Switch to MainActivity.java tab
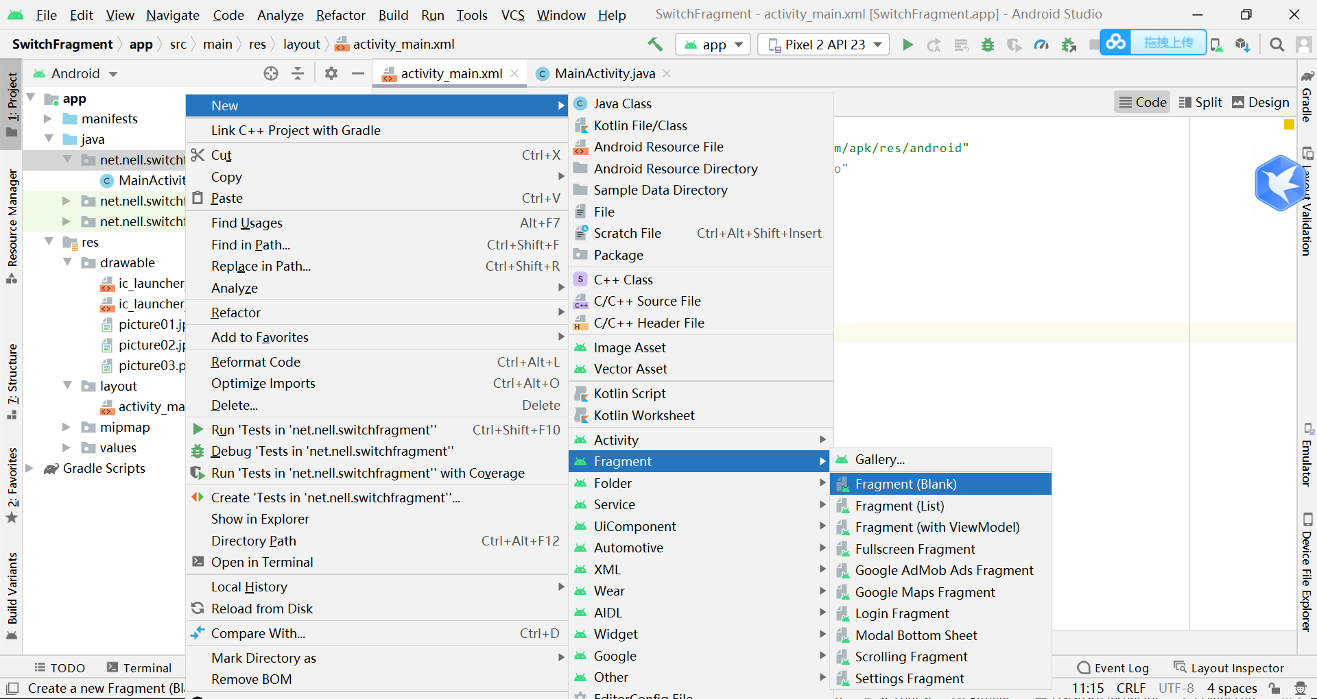Viewport: 1317px width, 699px height. tap(605, 73)
